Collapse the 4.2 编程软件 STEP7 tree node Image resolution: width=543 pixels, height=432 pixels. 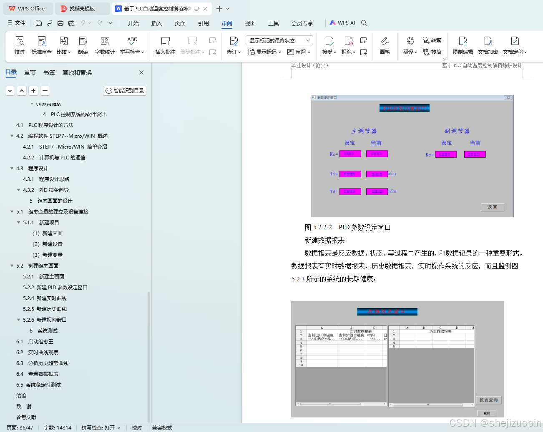coord(12,136)
